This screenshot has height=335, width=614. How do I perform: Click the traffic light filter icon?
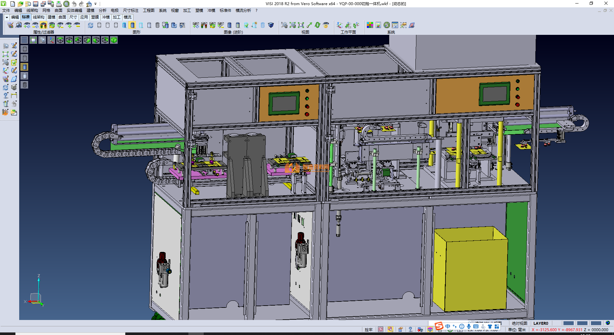coord(43,25)
